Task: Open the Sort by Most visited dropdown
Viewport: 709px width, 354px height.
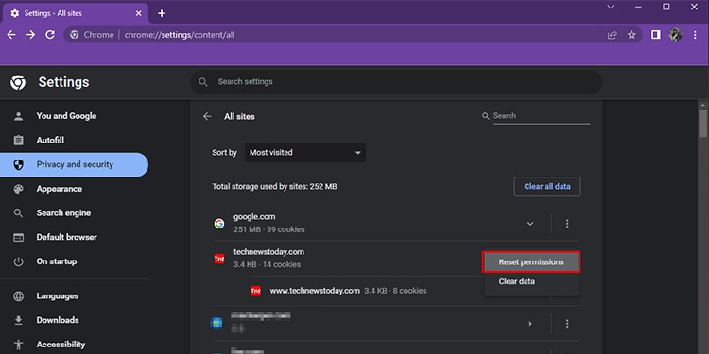Action: [305, 153]
